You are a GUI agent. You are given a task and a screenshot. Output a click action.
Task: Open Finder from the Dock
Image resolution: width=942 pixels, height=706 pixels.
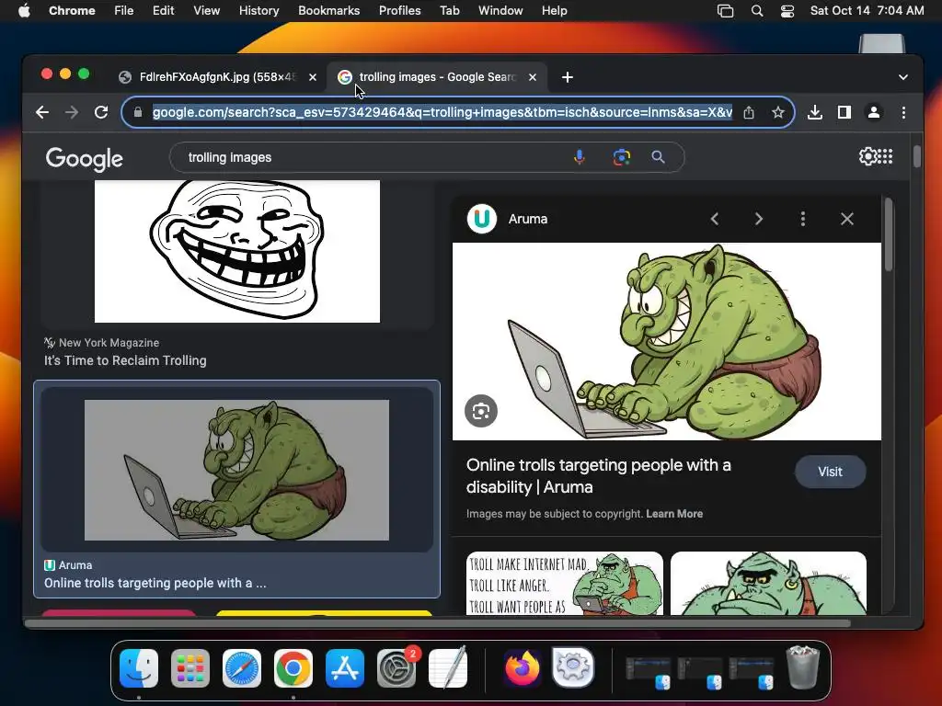pos(139,668)
